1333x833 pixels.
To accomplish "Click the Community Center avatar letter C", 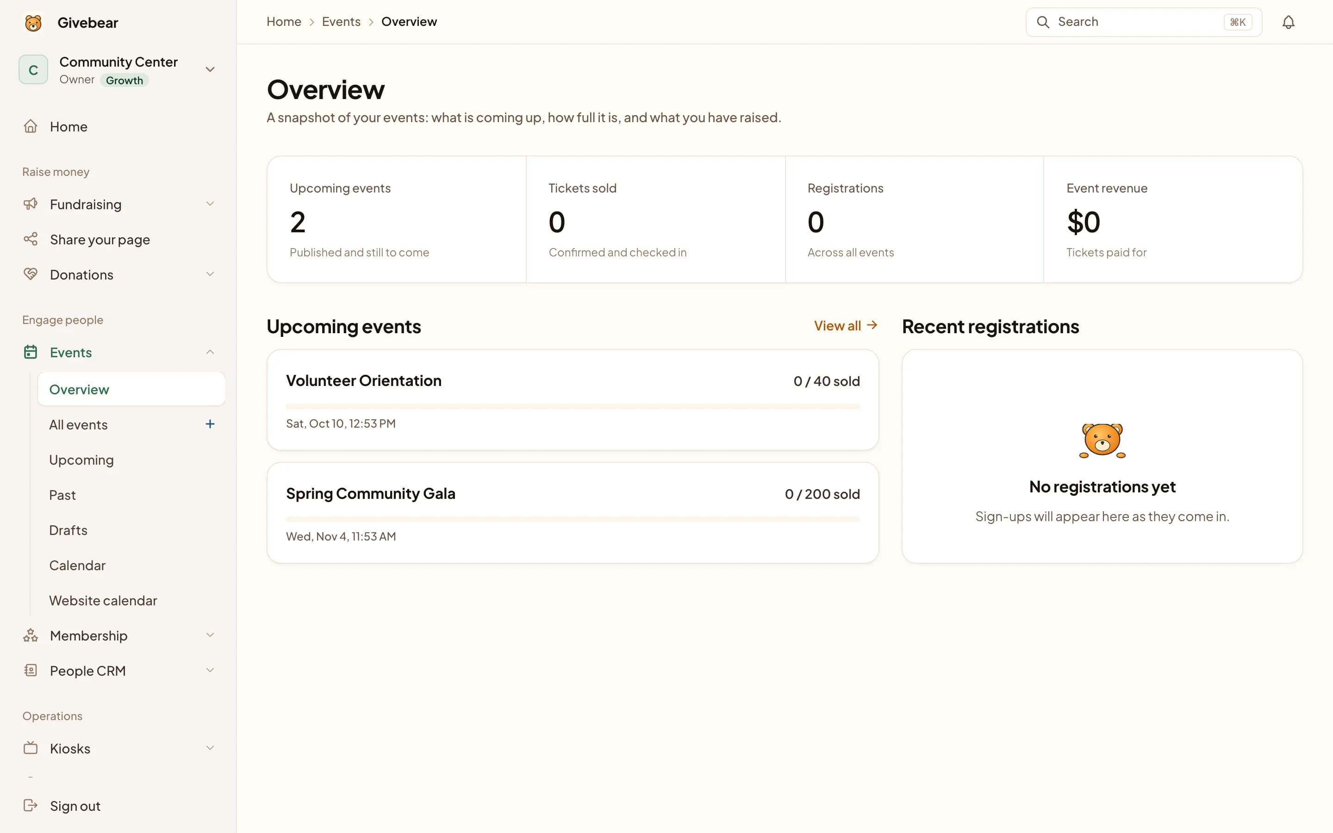I will click(x=33, y=69).
